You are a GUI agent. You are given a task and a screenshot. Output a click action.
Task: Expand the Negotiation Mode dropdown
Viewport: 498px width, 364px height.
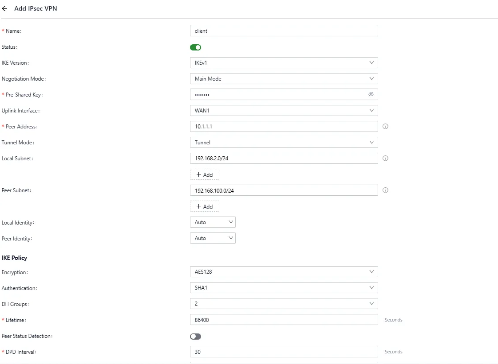click(284, 78)
